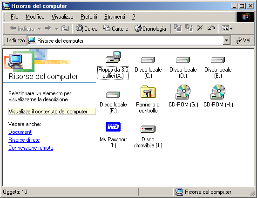Open the Documenti link
Screen dimensions: 257x198
[x=20, y=132]
